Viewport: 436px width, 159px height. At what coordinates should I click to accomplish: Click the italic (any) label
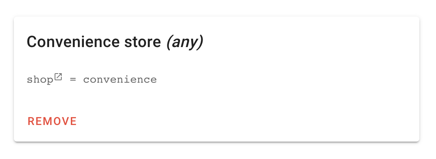point(185,42)
